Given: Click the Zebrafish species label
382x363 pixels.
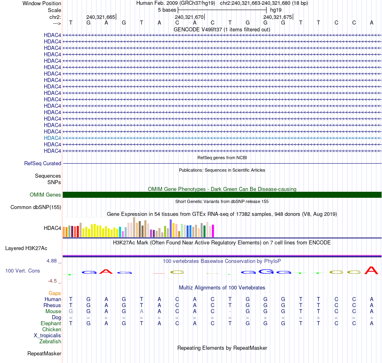Looking at the screenshot, I should (50, 342).
